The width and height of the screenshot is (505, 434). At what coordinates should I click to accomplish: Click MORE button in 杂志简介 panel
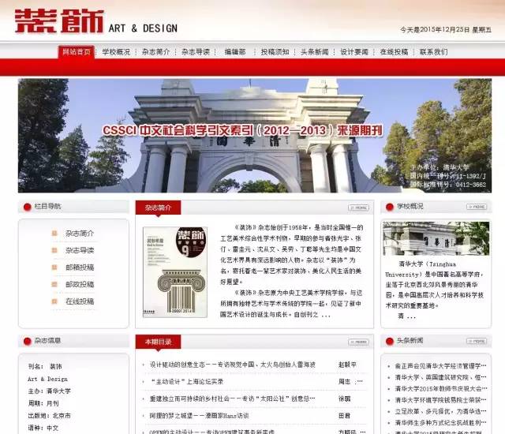[358, 208]
